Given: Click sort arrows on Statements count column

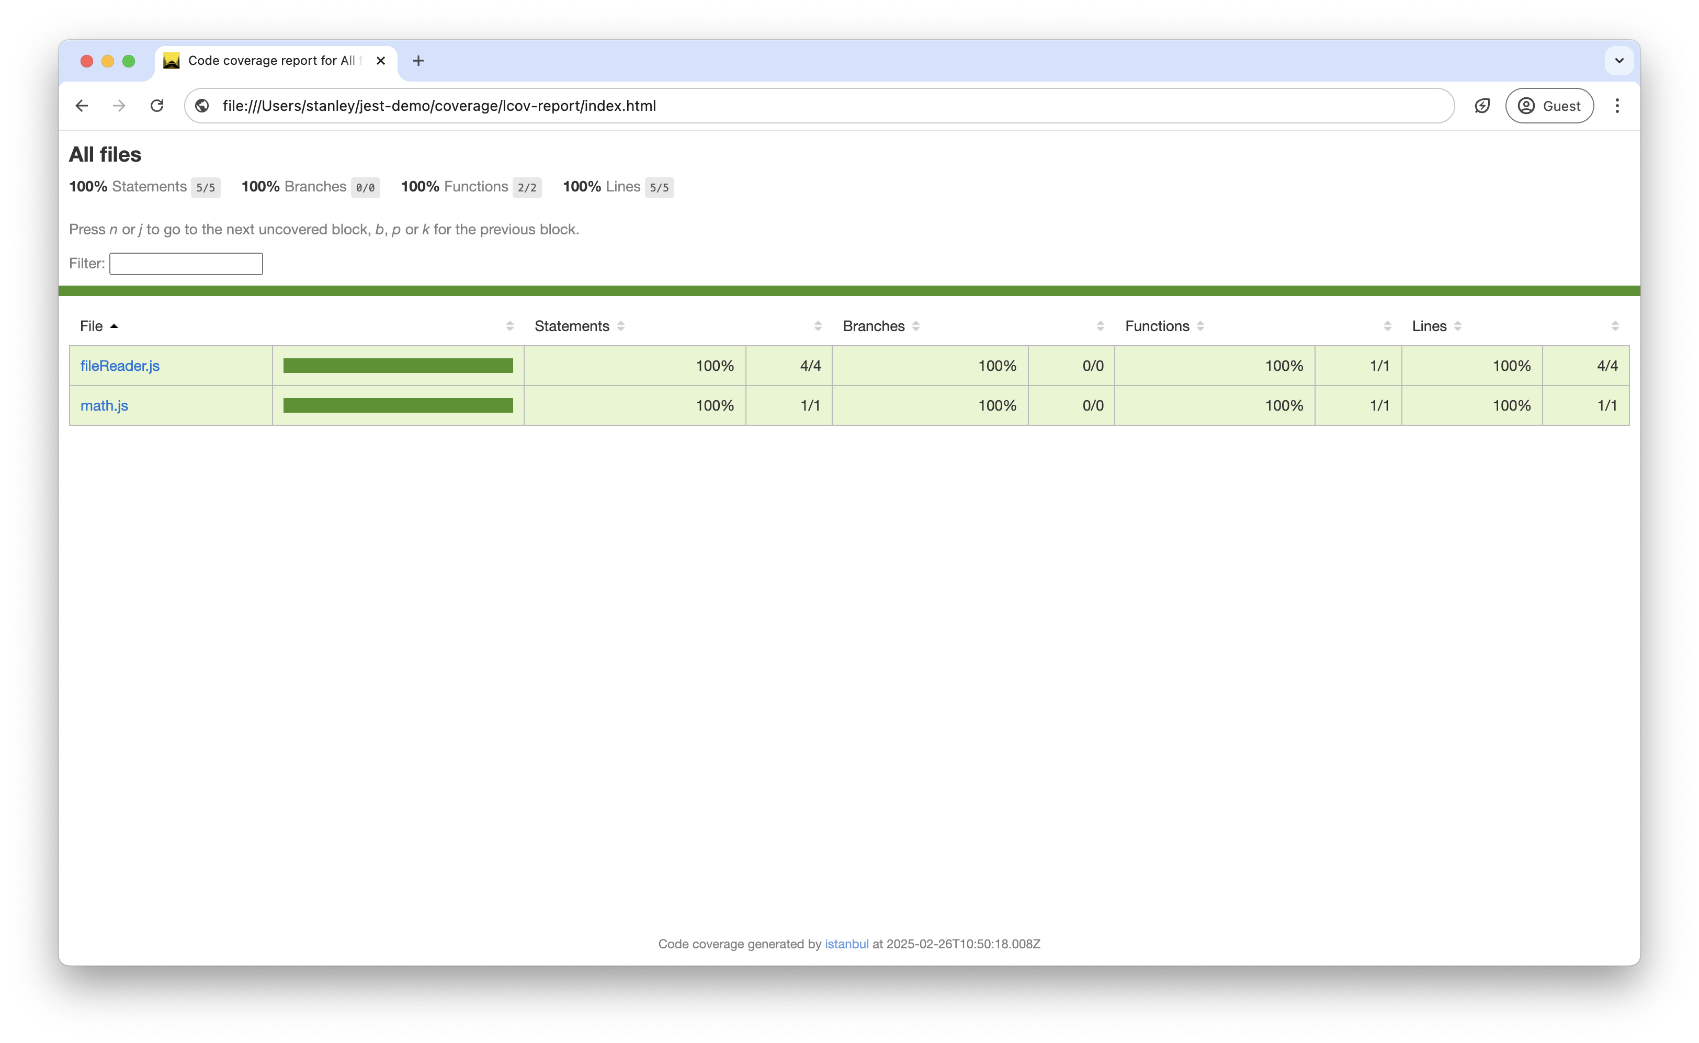Looking at the screenshot, I should pyautogui.click(x=818, y=325).
